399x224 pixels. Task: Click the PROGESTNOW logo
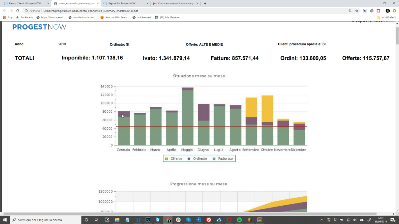(39, 27)
